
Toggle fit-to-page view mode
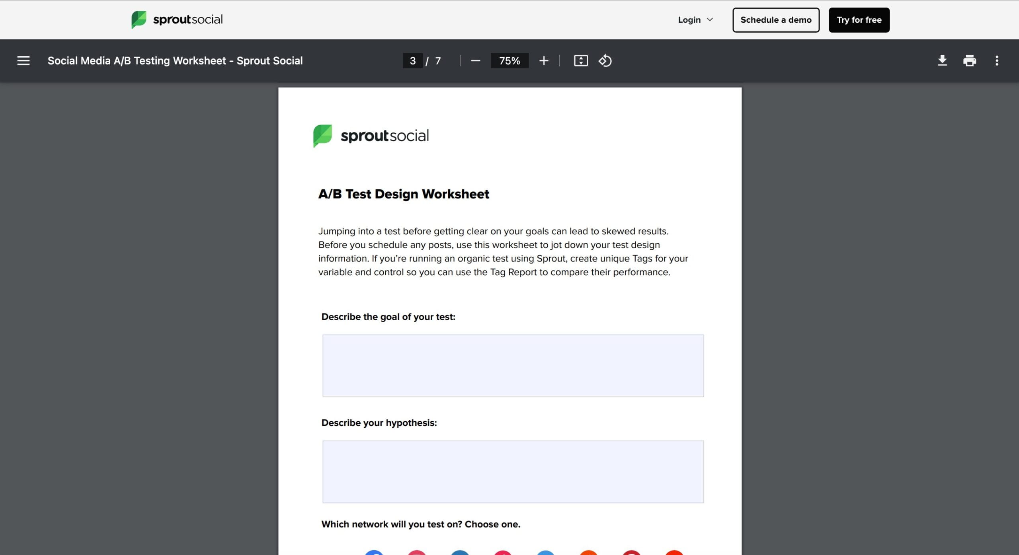pos(581,60)
